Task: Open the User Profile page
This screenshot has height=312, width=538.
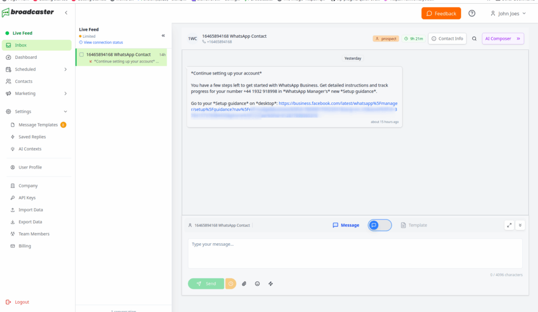Action: [30, 168]
